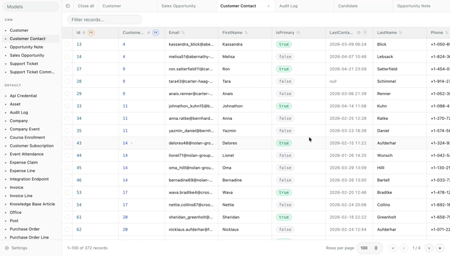Image resolution: width=450 pixels, height=256 pixels.
Task: Go to the next page
Action: point(429,248)
